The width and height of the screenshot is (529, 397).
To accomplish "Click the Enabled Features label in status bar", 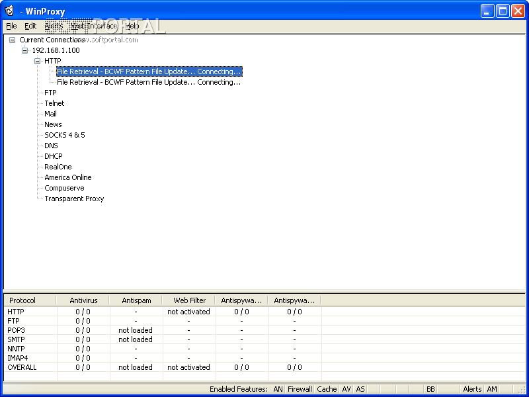I will click(239, 389).
